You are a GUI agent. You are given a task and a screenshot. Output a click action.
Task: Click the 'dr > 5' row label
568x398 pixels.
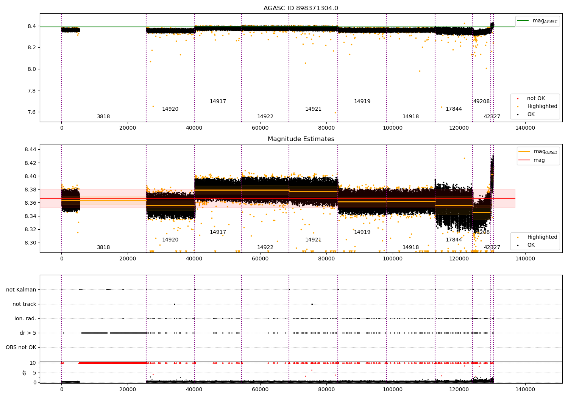click(28, 333)
